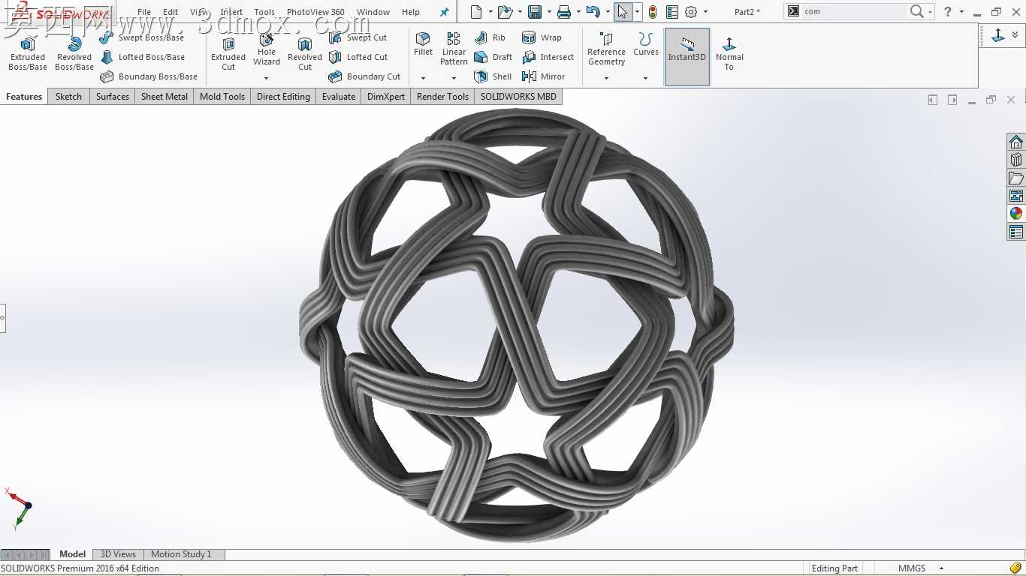Activate the Select cursor tool
Screen dimensions: 1026x576
point(623,11)
